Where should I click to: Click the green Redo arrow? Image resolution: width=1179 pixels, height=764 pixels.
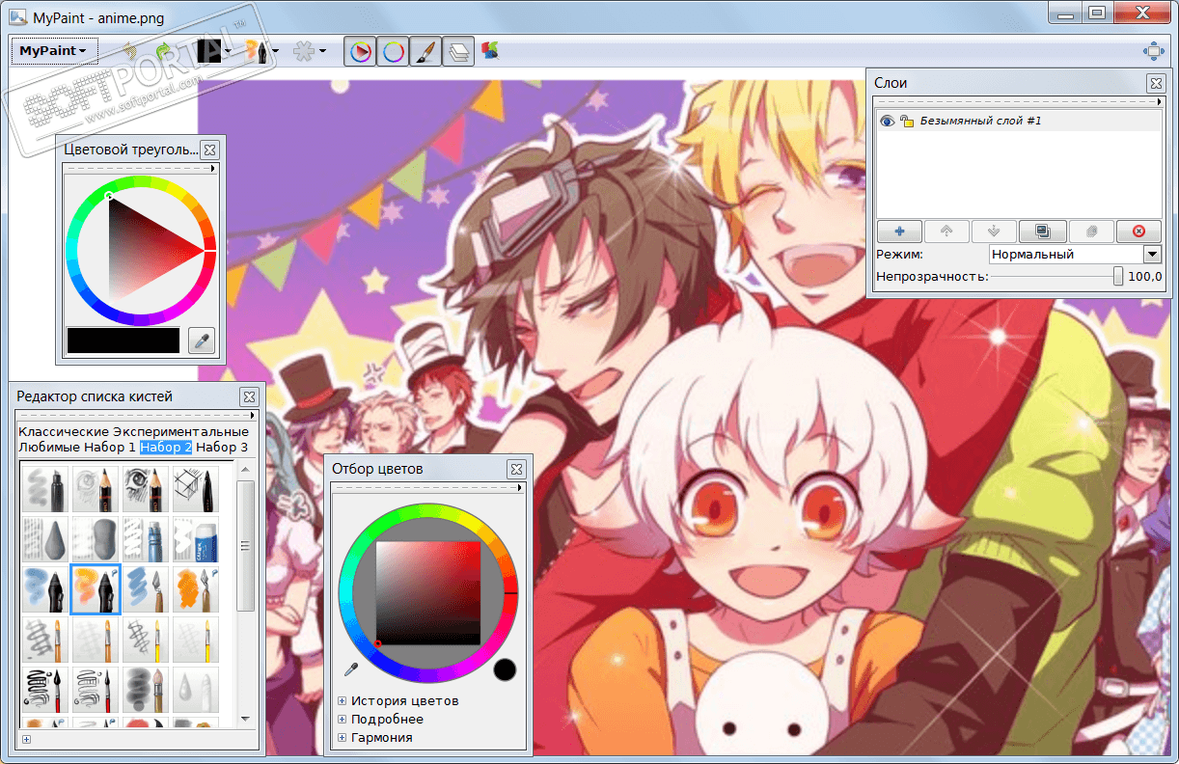tap(163, 50)
